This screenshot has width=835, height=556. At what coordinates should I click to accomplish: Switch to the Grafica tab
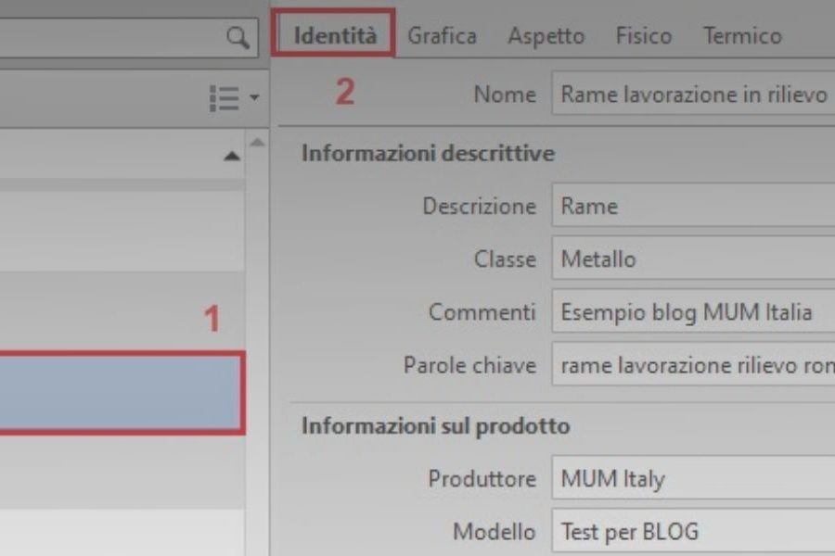point(443,35)
